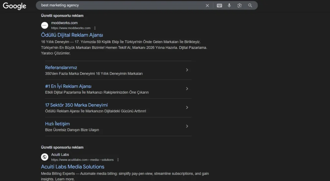Click the moddworks.com site name
The image size is (330, 181).
[x=64, y=23]
